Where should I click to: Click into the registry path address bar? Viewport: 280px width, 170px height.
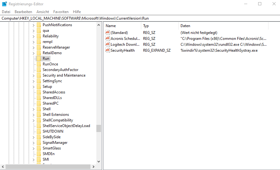point(140,18)
